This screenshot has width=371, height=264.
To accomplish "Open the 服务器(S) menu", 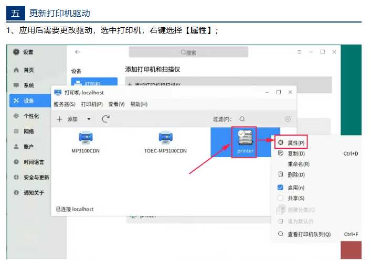I will coord(65,104).
